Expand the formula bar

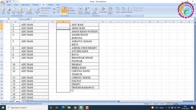click(195, 19)
